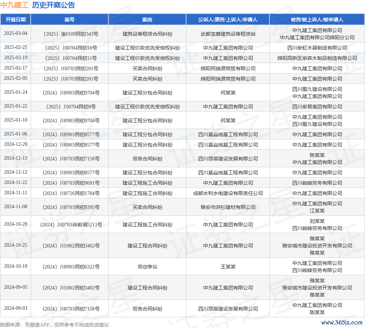This screenshot has height=328, width=365.
Task: Select date cell 2025-01-10
Action: tap(16, 120)
